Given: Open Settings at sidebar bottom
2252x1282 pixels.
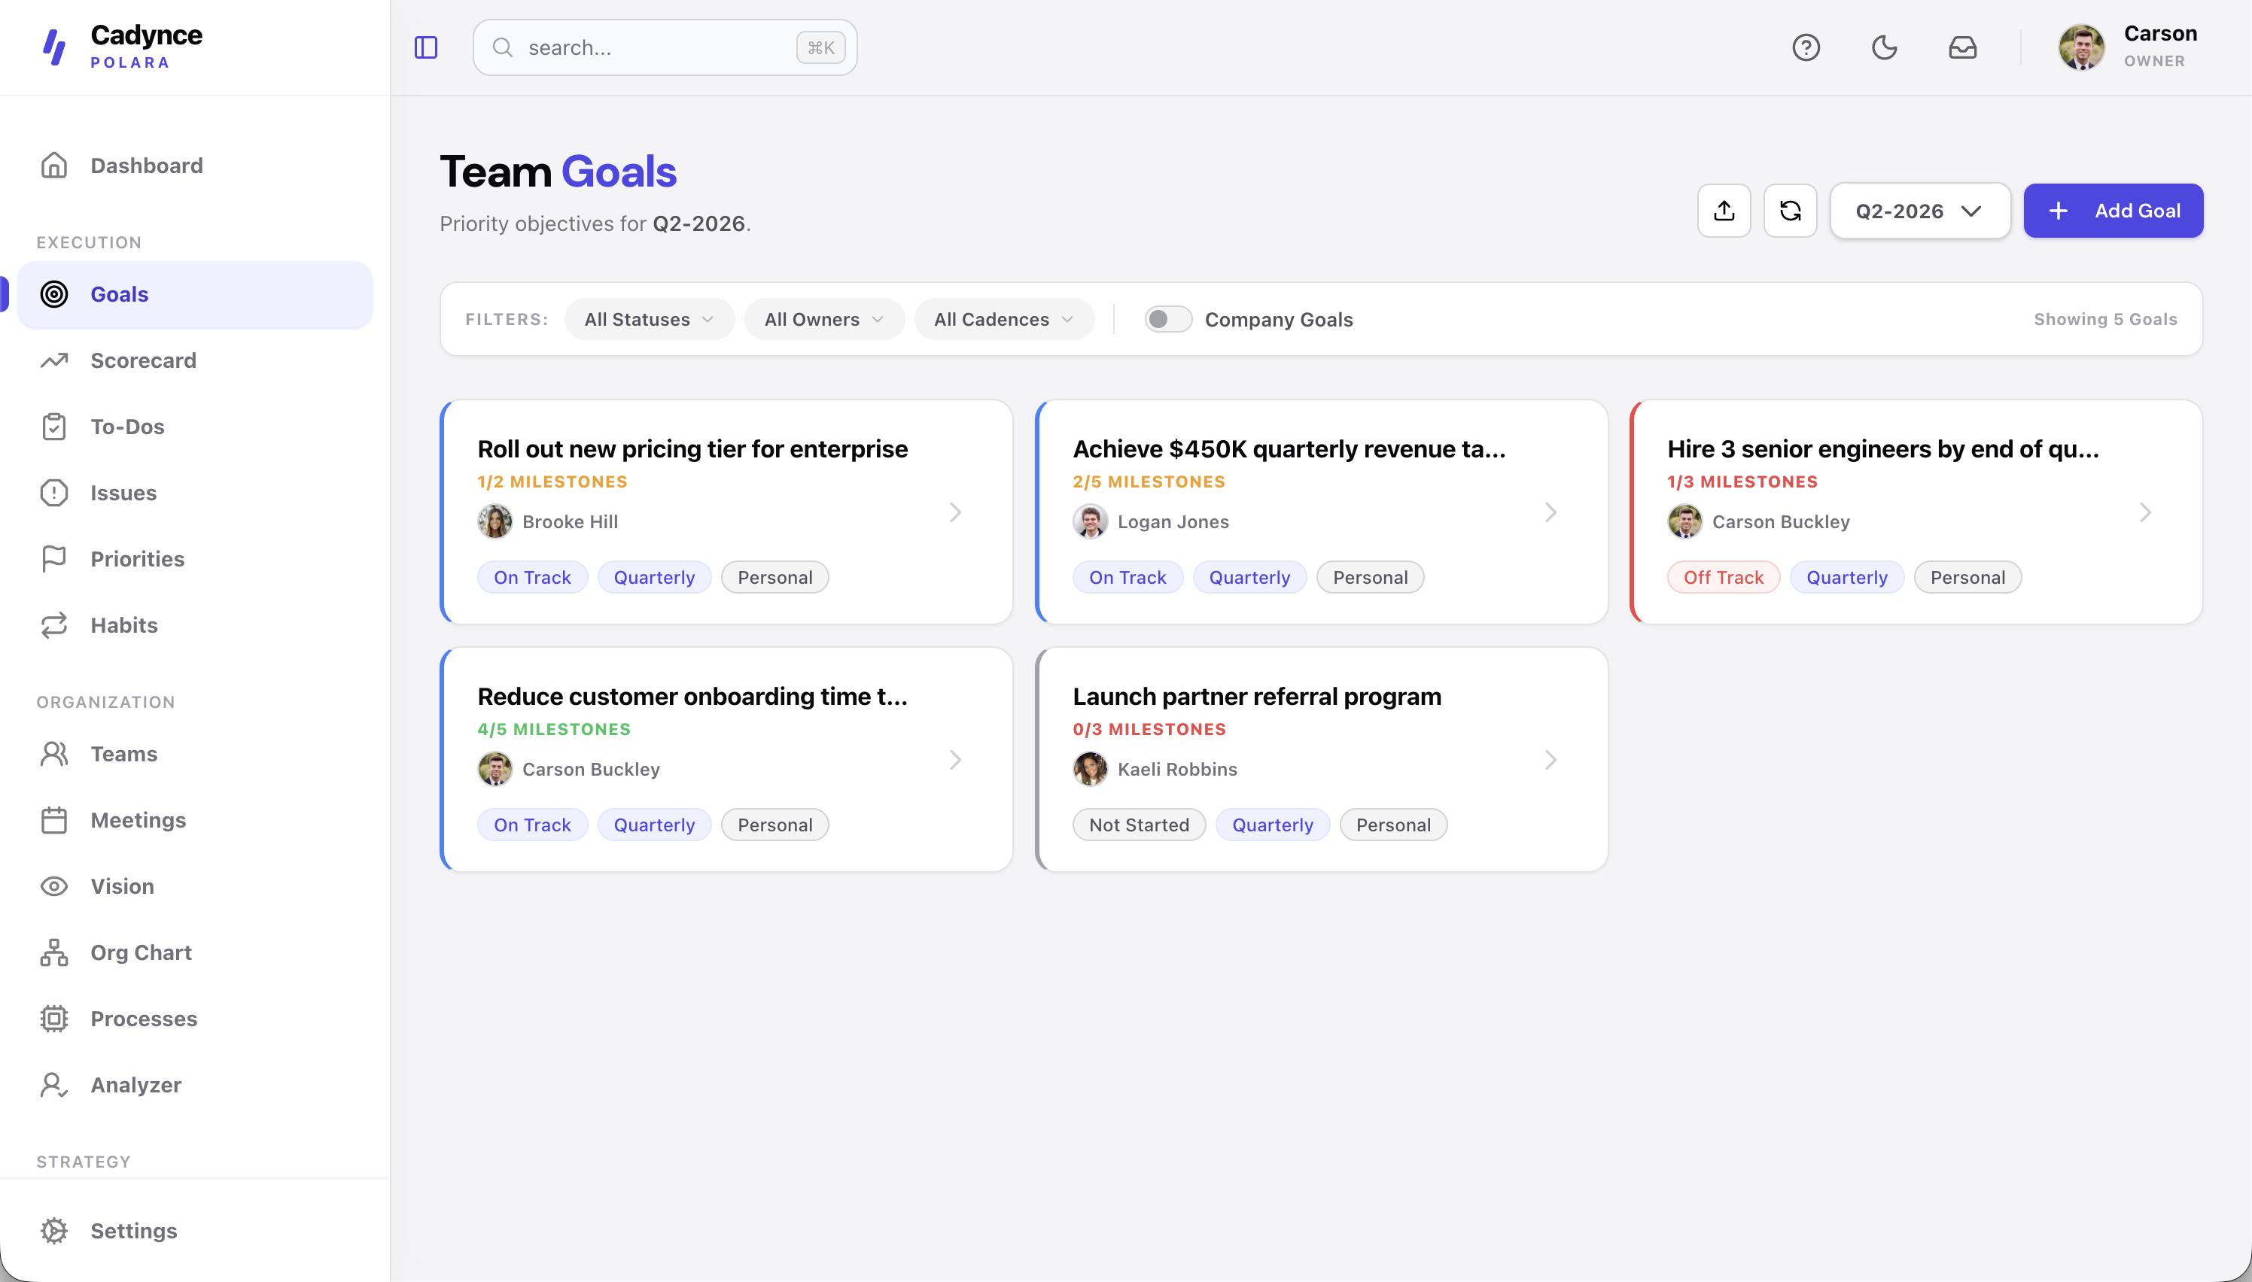Looking at the screenshot, I should [x=195, y=1231].
